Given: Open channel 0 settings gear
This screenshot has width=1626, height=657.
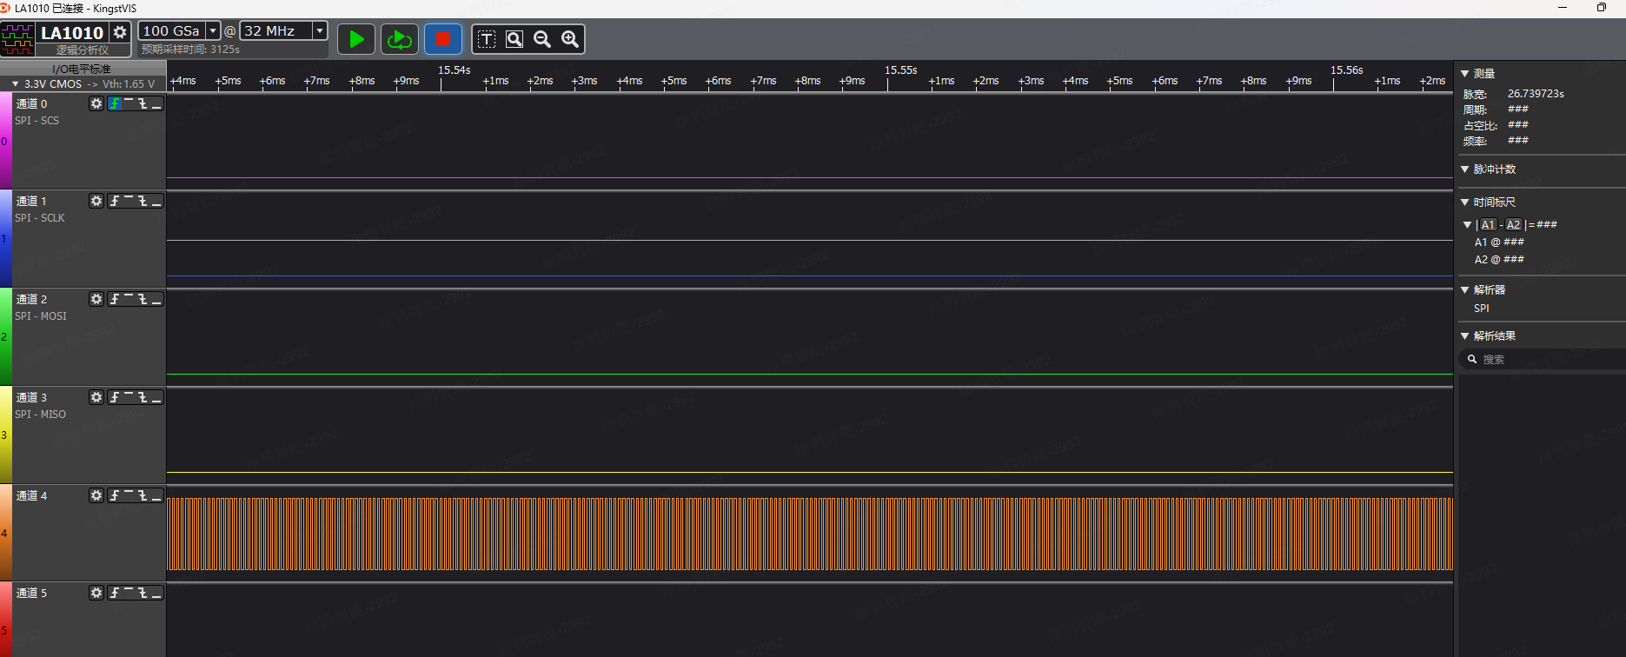Looking at the screenshot, I should 96,103.
